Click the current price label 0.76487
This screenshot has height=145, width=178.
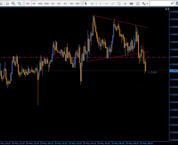pos(174,71)
